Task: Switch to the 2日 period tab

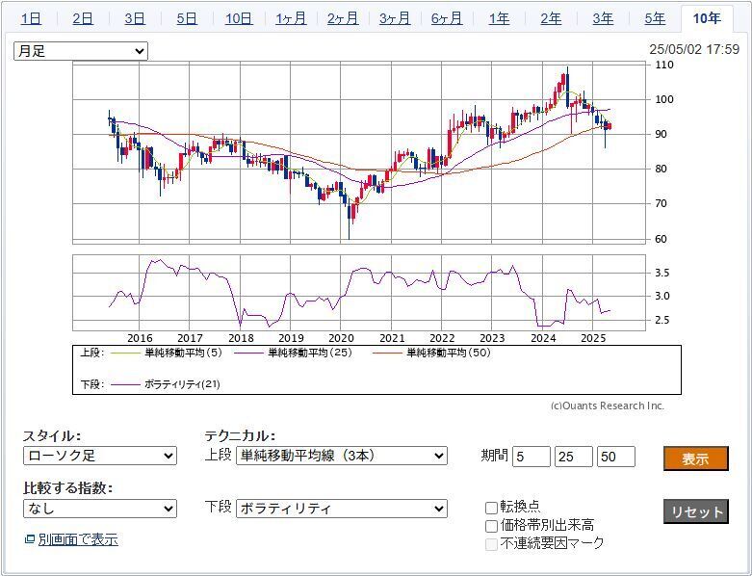Action: tap(83, 18)
